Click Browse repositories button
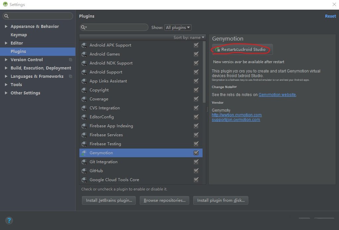339x230 pixels. tap(165, 200)
